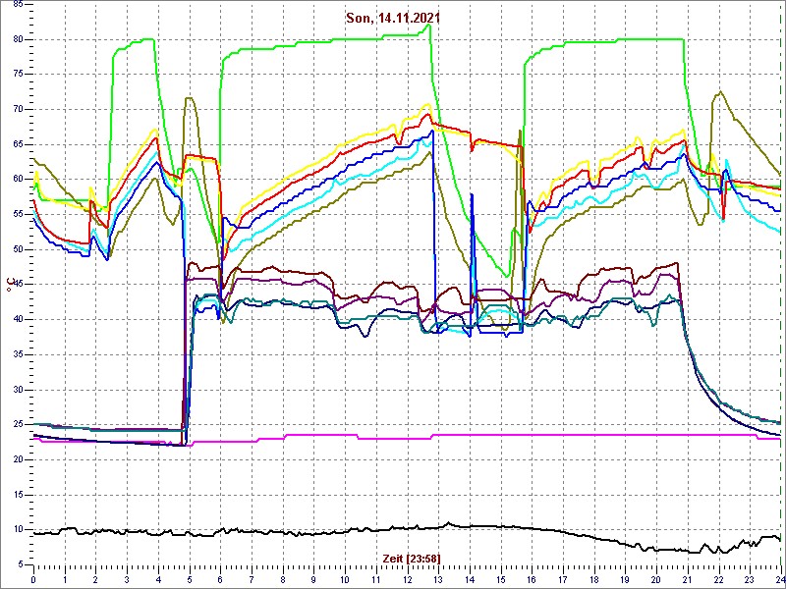Click hour 21 on the time axis

[688, 577]
